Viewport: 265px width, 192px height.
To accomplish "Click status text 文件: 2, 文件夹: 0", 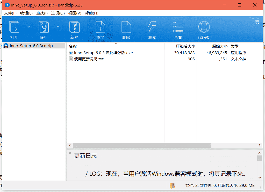I will click(x=201, y=186).
